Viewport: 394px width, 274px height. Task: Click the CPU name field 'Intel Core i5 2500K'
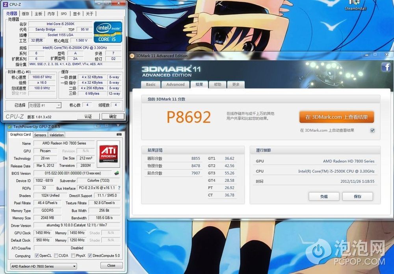(x=60, y=24)
